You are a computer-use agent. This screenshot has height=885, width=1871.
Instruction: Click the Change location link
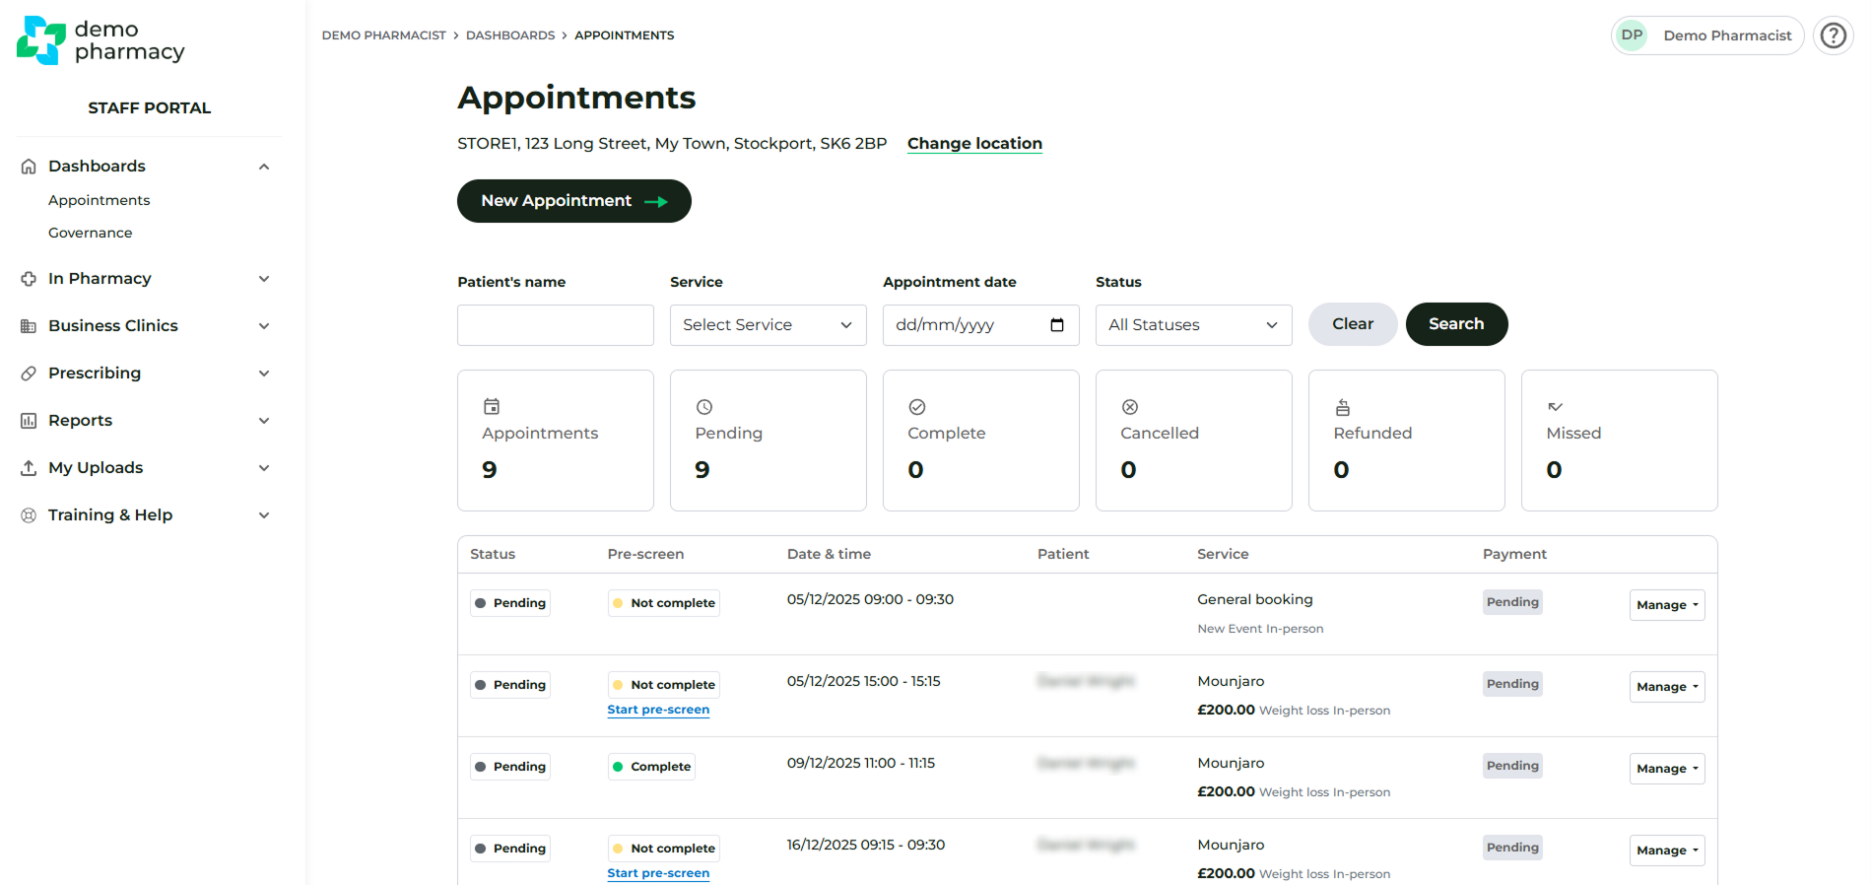point(973,144)
